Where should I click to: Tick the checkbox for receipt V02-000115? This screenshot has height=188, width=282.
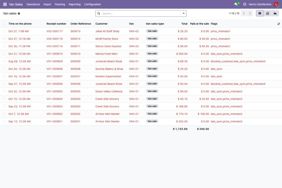pyautogui.click(x=4, y=39)
